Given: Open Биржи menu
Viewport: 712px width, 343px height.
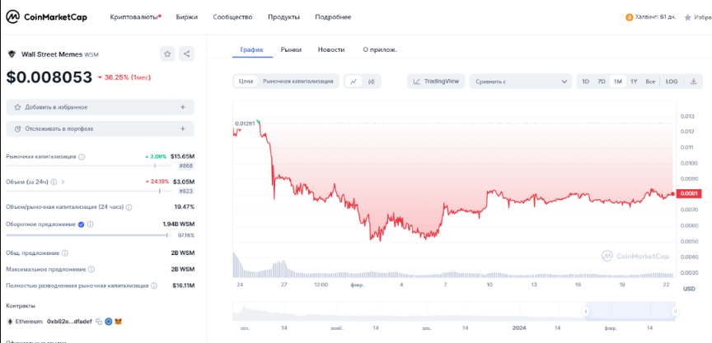Looking at the screenshot, I should click(x=186, y=17).
